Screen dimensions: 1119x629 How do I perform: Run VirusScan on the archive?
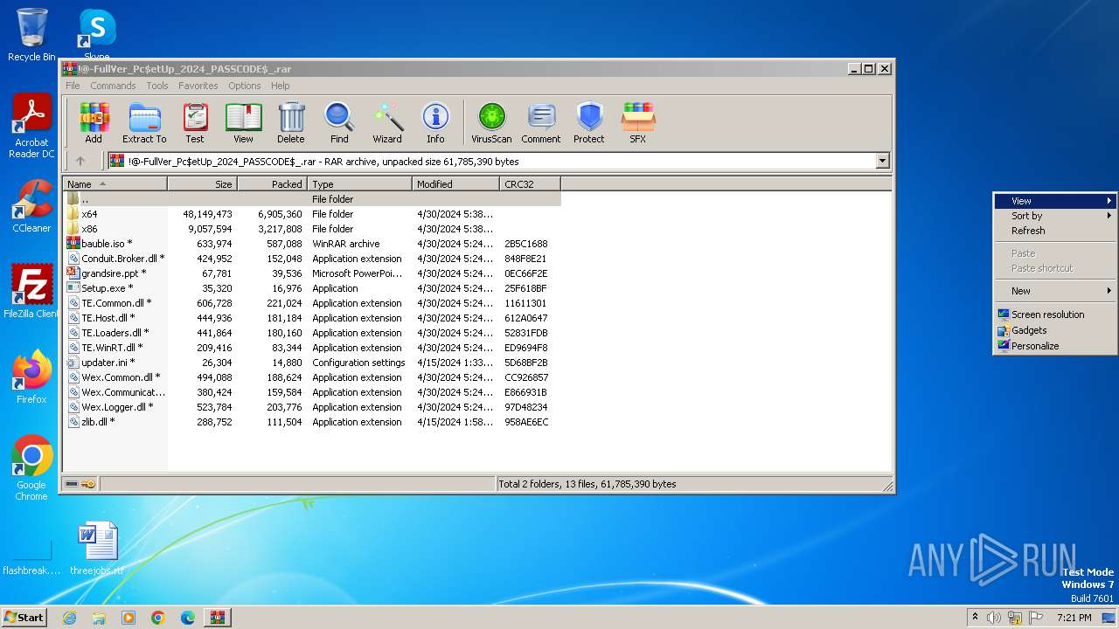point(491,122)
